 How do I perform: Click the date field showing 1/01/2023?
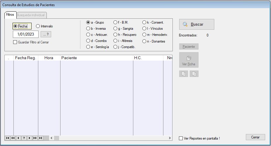(26, 34)
